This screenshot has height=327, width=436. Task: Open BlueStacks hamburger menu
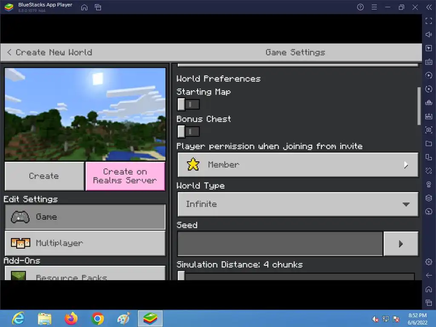pyautogui.click(x=374, y=7)
